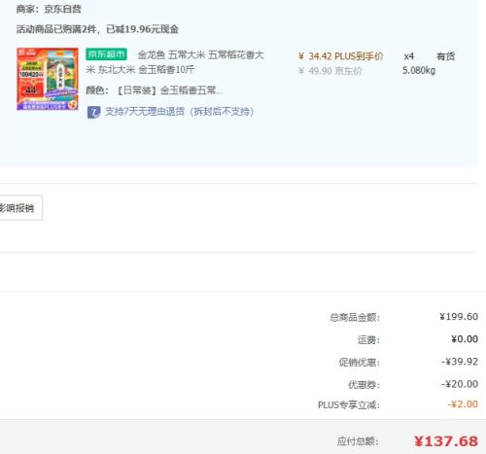Click coupon discount -¥20.00 value
The height and width of the screenshot is (454, 486).
pos(460,384)
